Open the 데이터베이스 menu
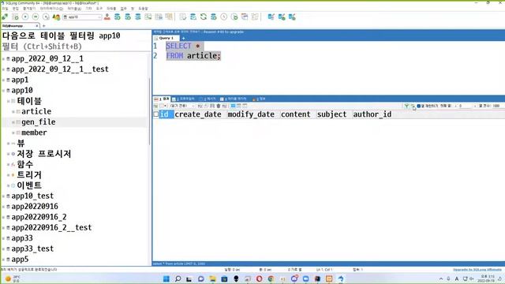This screenshot has height=284, width=505. point(51,9)
